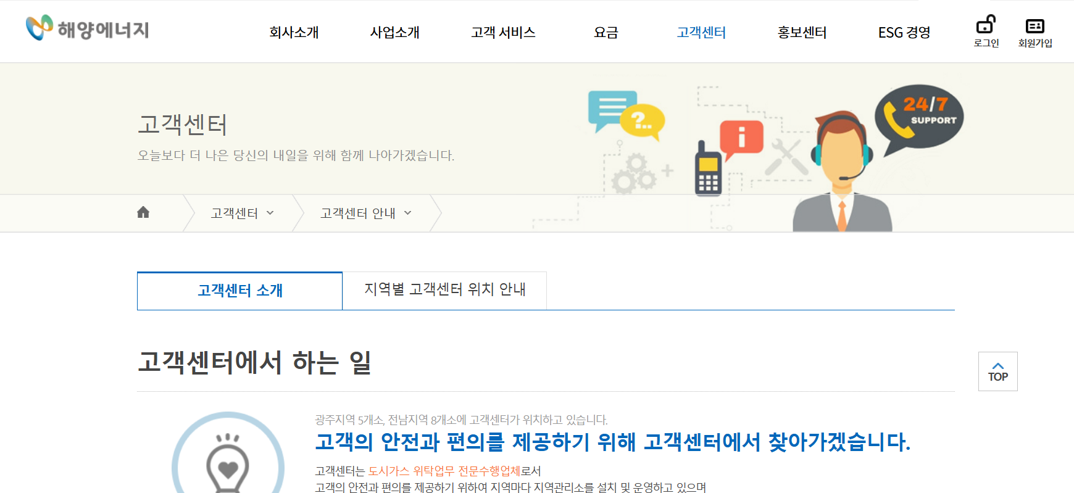Viewport: 1074px width, 493px height.
Task: Open the 고객 서비스 menu
Action: pyautogui.click(x=503, y=32)
